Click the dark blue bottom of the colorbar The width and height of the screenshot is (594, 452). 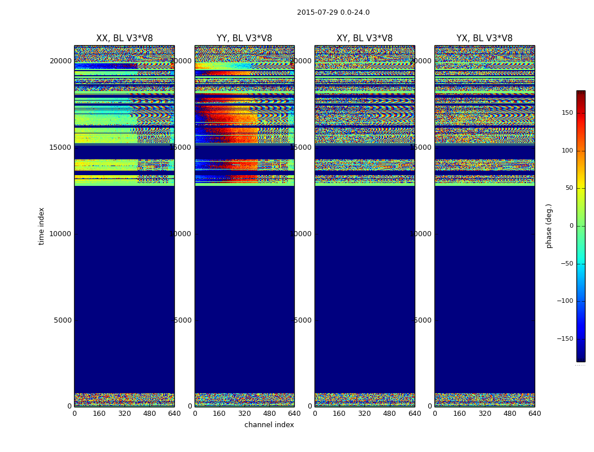580,358
